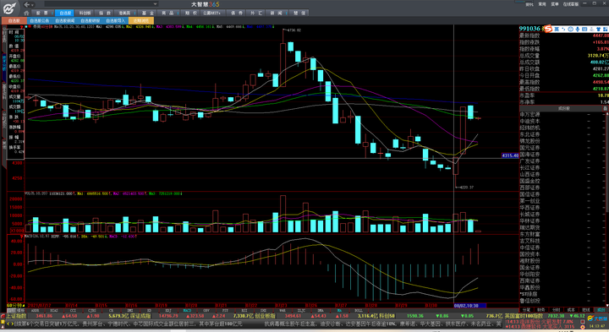Open the dropdown arrow next to the back arrow
609x332 pixels.
coord(32,5)
